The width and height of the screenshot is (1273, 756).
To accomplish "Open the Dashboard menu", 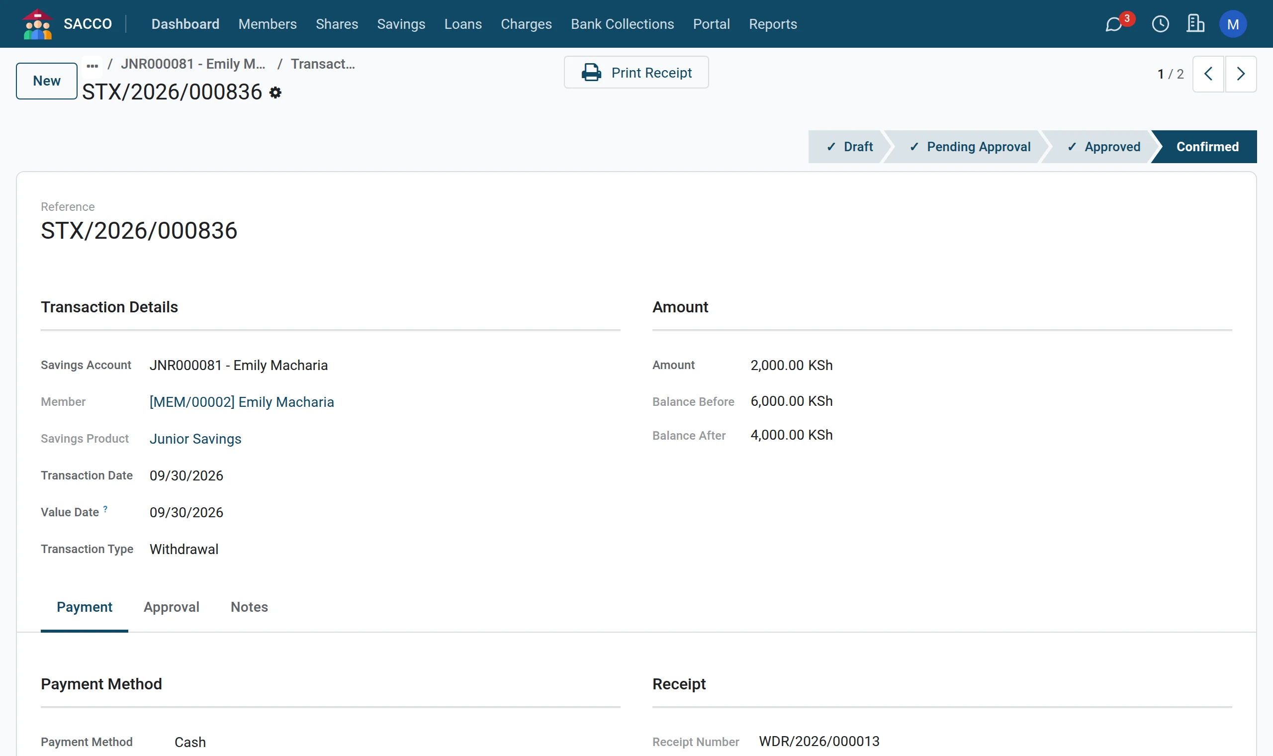I will coord(185,24).
